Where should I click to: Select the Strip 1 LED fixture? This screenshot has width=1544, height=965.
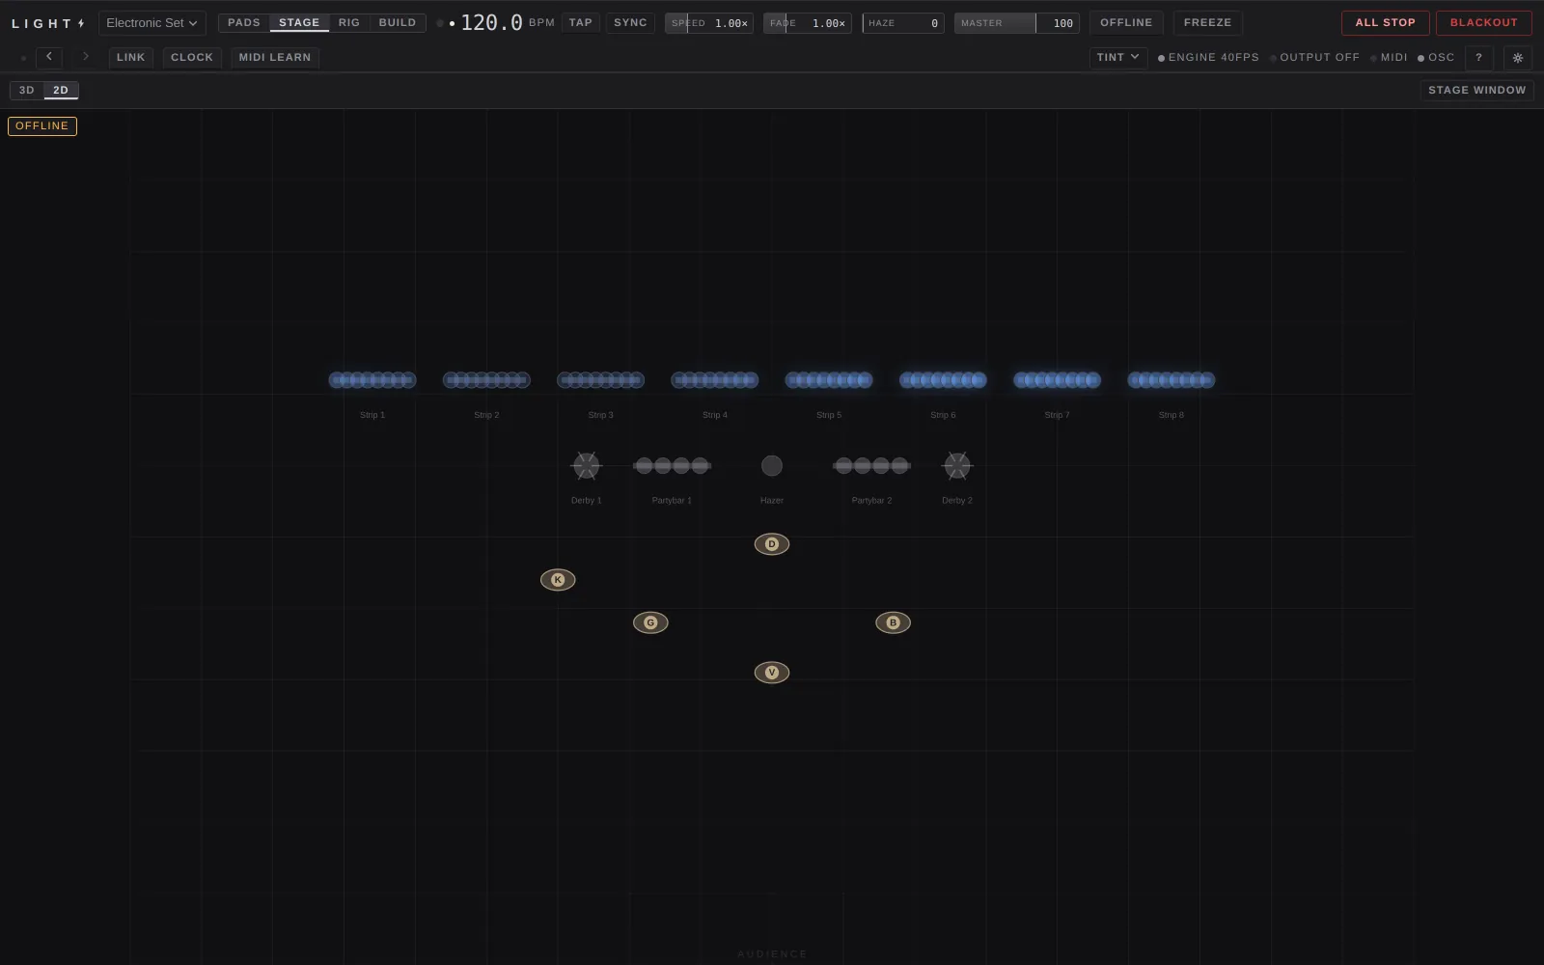tap(372, 380)
